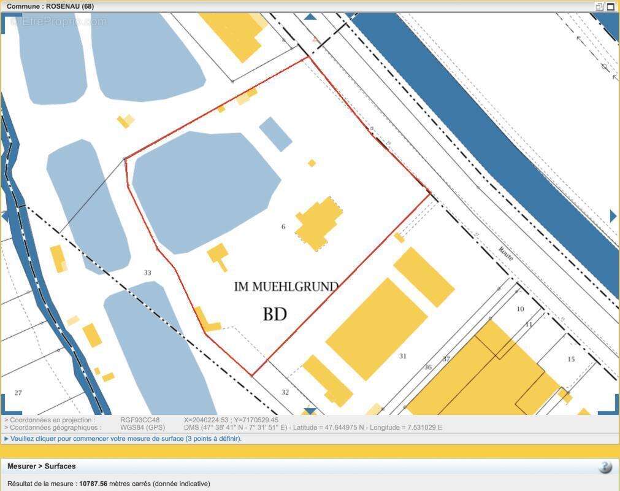
Task: Click the 'Mesurer > Surfaces' header
Action: point(42,466)
